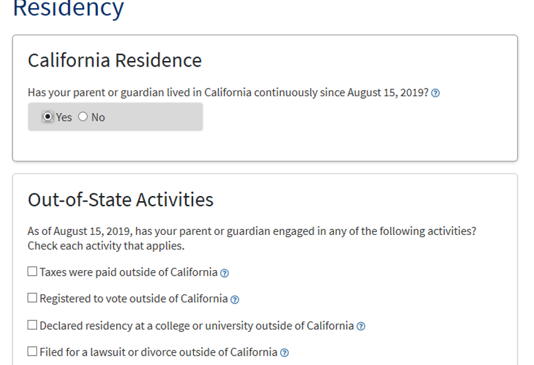Tick the declared residency at college checkbox
Image resolution: width=534 pixels, height=365 pixels.
point(33,325)
